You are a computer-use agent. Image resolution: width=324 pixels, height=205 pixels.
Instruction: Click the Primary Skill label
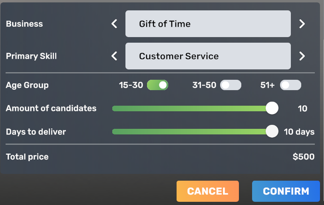click(x=31, y=56)
